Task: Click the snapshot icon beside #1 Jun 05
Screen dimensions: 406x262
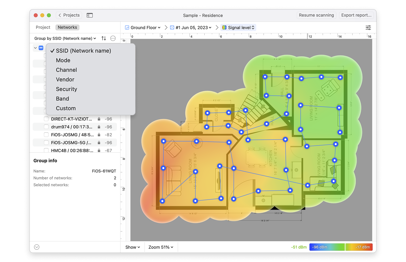Action: (172, 28)
